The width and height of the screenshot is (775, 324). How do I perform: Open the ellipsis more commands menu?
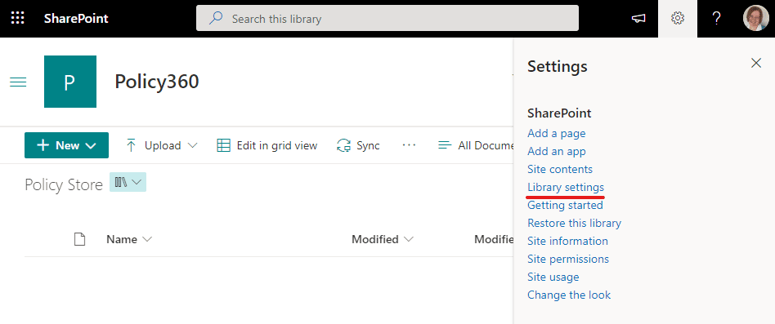[x=410, y=145]
